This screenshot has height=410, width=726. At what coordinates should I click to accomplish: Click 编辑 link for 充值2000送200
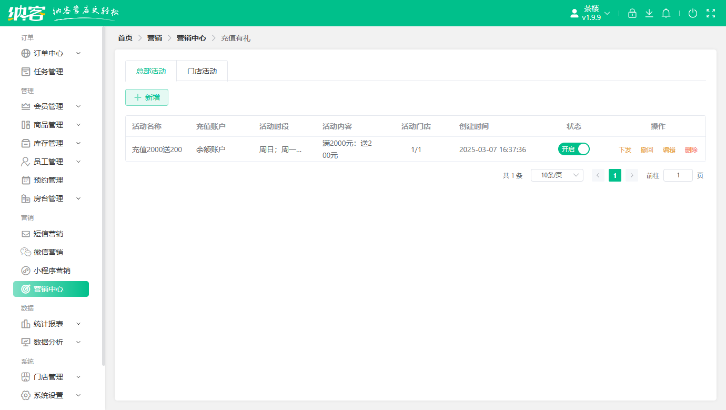[x=669, y=149]
